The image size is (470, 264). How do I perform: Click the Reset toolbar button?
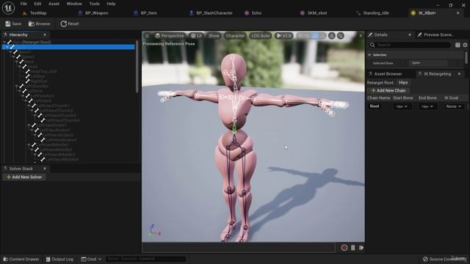(70, 23)
